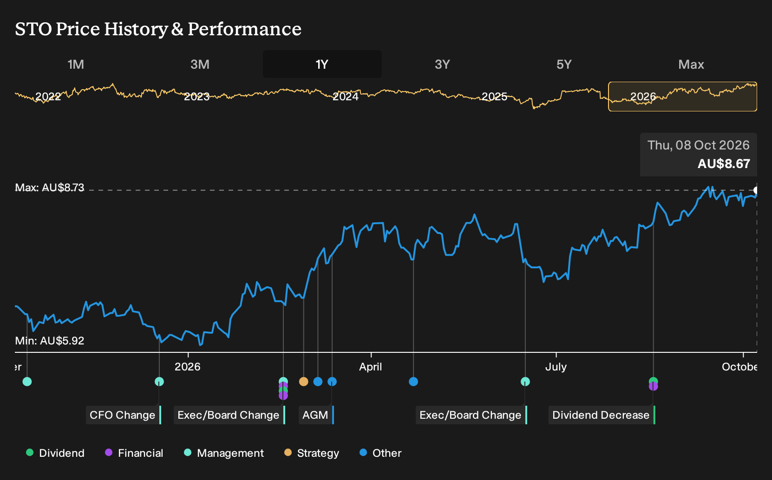Click the bottom purple marker in the stacked February group

pyautogui.click(x=283, y=396)
